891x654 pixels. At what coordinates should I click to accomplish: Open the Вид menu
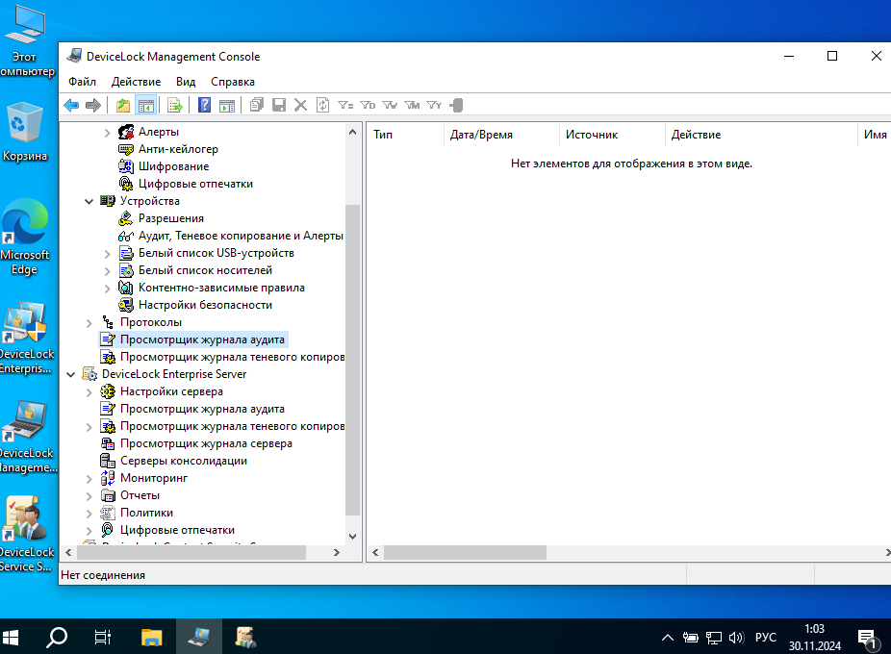point(186,82)
